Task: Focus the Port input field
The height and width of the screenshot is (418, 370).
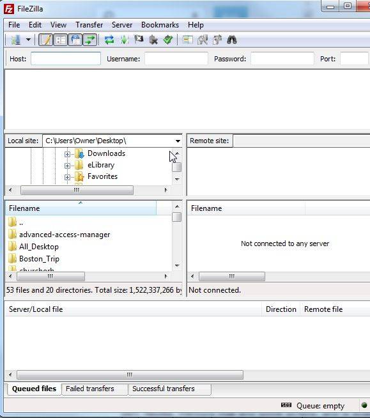Action: 355,59
